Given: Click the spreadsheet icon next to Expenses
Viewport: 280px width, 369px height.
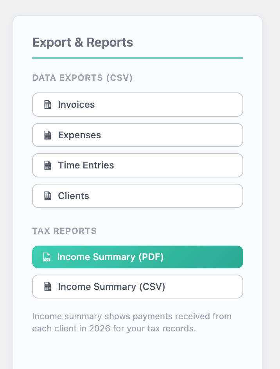Looking at the screenshot, I should click(48, 135).
